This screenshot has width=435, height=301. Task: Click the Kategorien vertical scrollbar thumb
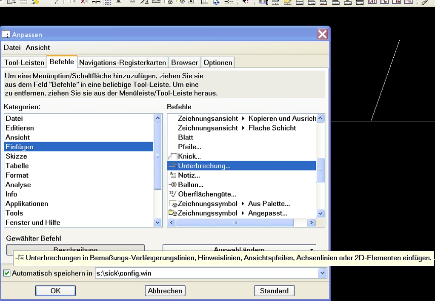pyautogui.click(x=157, y=156)
